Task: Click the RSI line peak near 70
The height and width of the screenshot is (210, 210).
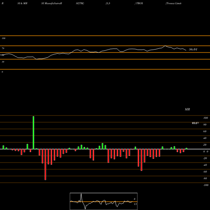Action: click(x=165, y=46)
